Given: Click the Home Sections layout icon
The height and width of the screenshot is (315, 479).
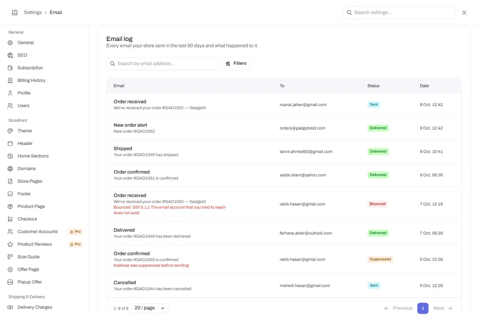Looking at the screenshot, I should (x=10, y=156).
